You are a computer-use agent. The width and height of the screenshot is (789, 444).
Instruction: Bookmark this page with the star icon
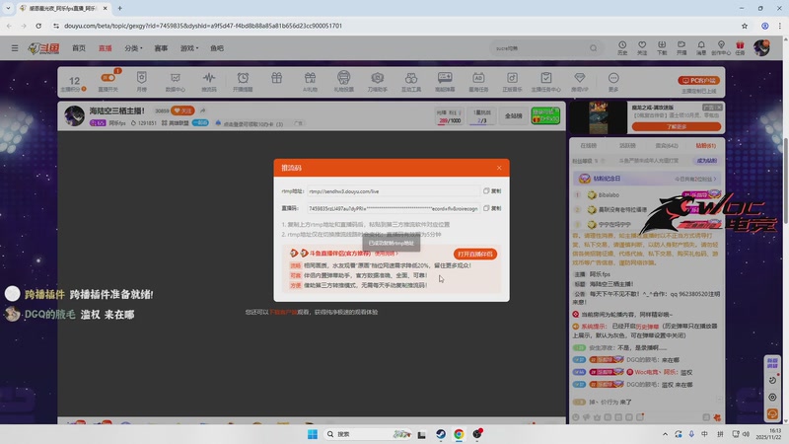[745, 26]
